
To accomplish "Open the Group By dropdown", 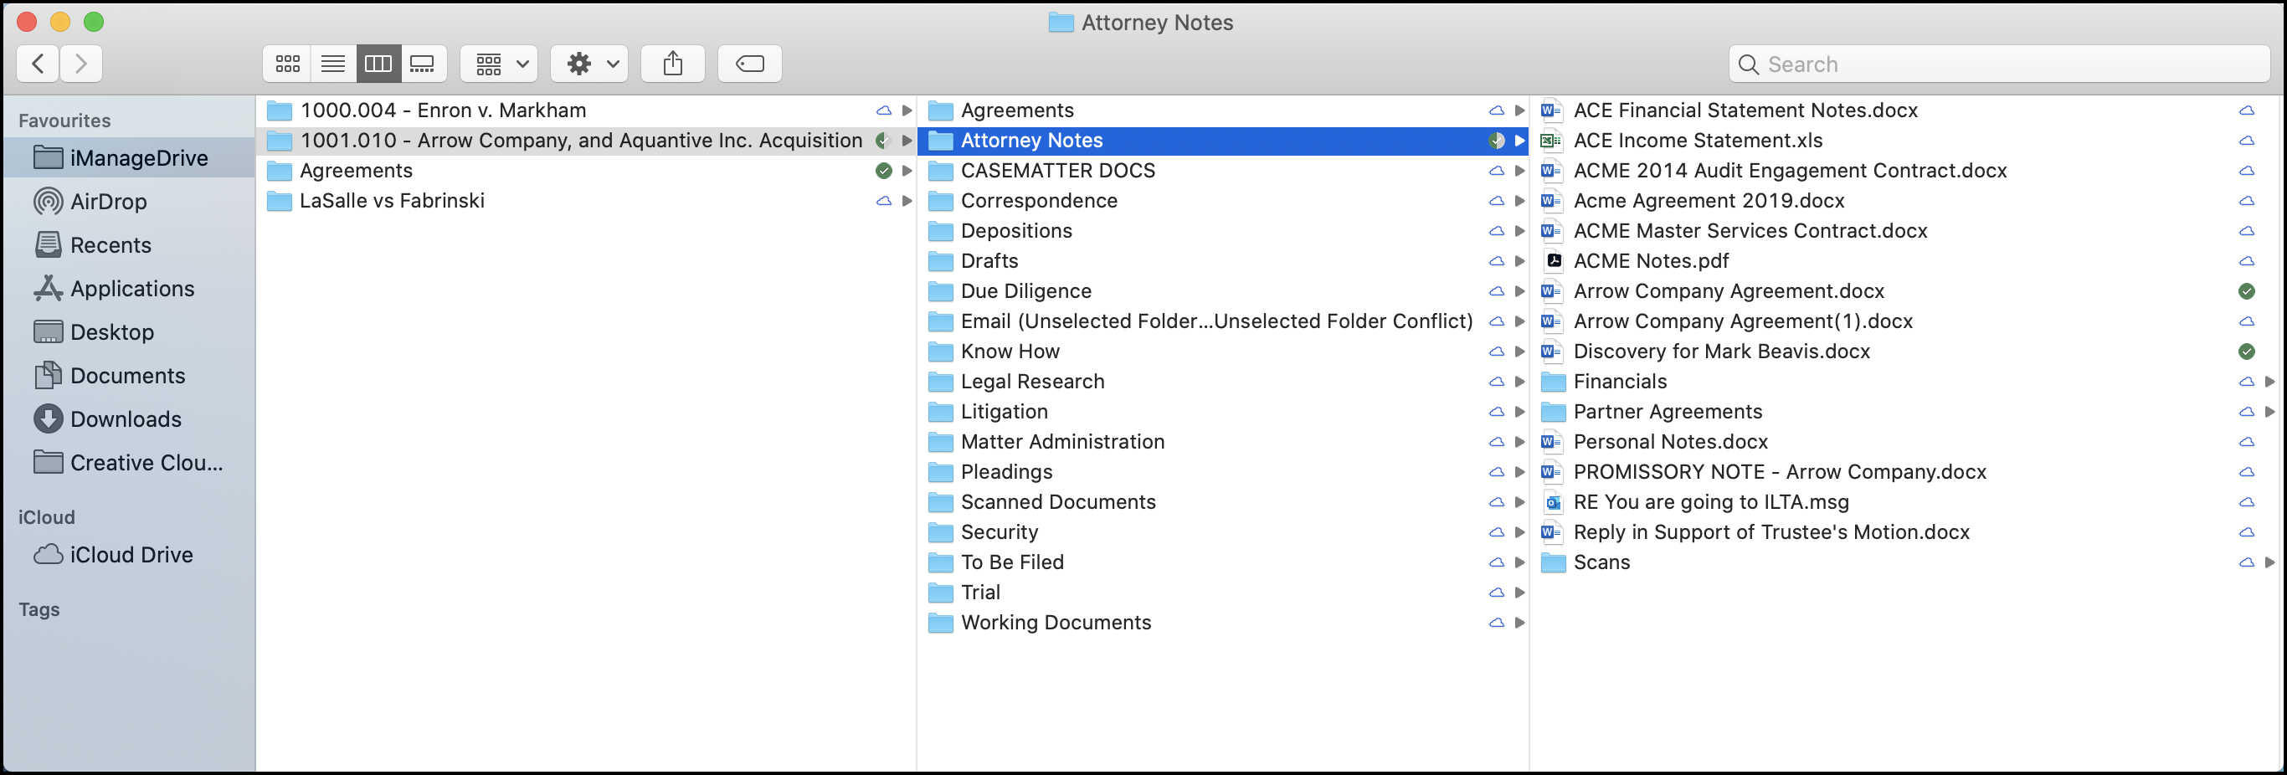I will point(500,64).
